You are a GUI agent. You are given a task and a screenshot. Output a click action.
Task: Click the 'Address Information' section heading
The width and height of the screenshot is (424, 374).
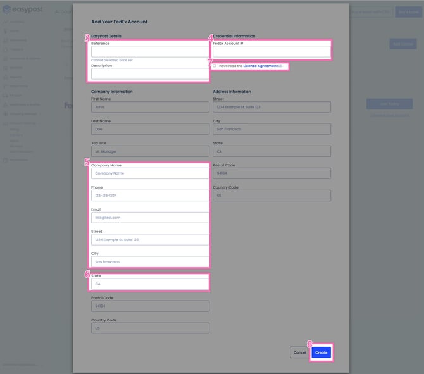click(x=232, y=92)
